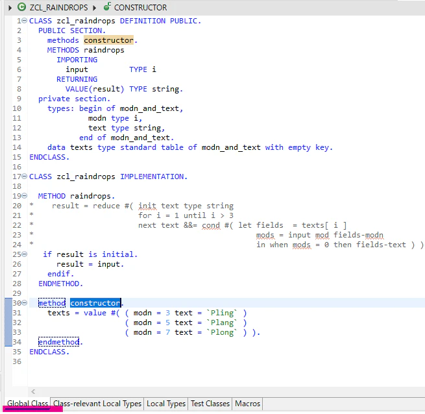Click the ZCL_RAINDROPS class icon in breadcrumb

(x=21, y=7)
